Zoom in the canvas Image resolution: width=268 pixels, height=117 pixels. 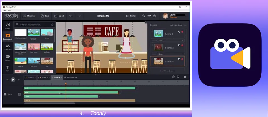154,16
